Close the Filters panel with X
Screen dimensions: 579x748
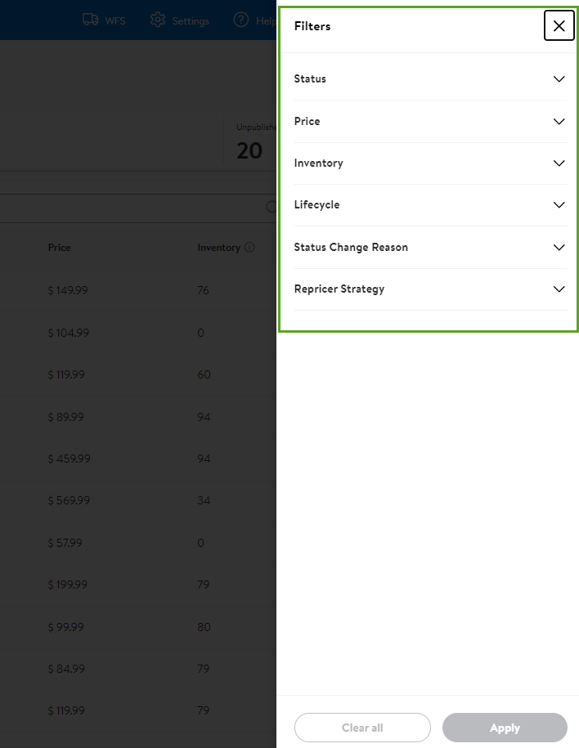point(559,26)
